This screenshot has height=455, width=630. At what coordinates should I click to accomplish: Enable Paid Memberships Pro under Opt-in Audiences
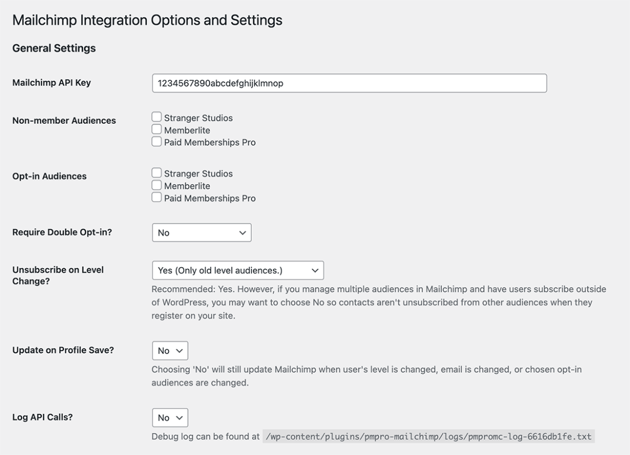[x=157, y=198]
